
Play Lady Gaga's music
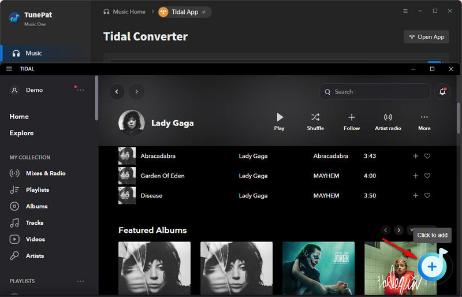coord(280,121)
